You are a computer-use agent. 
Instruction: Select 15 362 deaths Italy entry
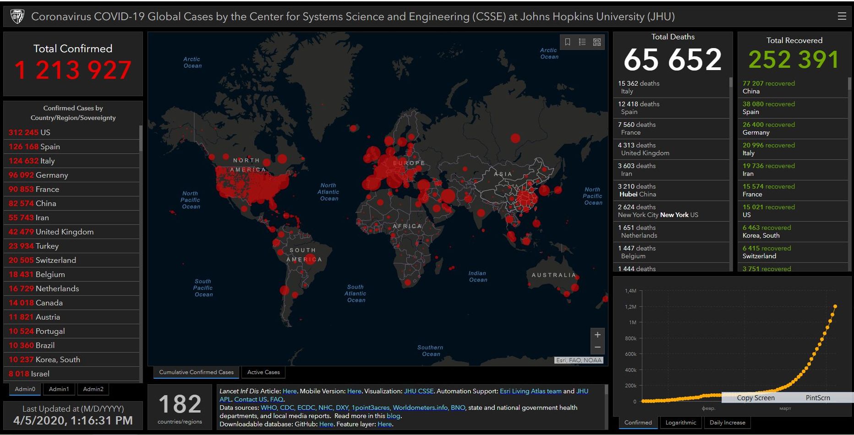click(671, 87)
